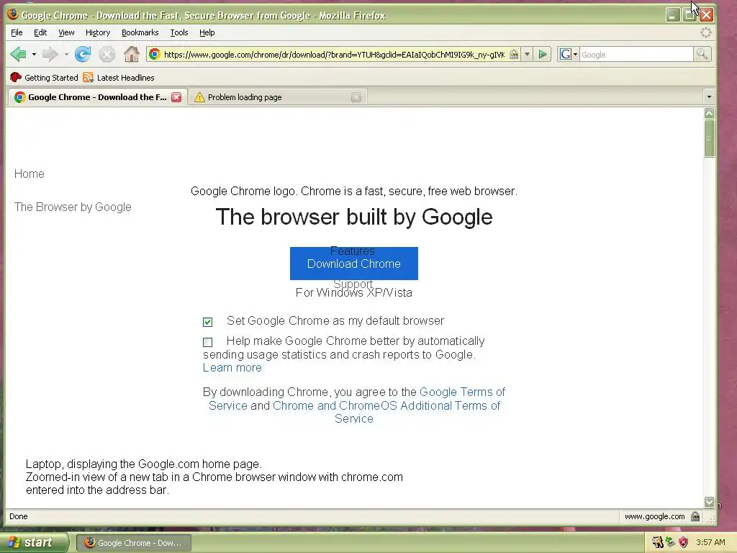737x553 pixels.
Task: Click the green Go arrow button
Action: tap(543, 55)
